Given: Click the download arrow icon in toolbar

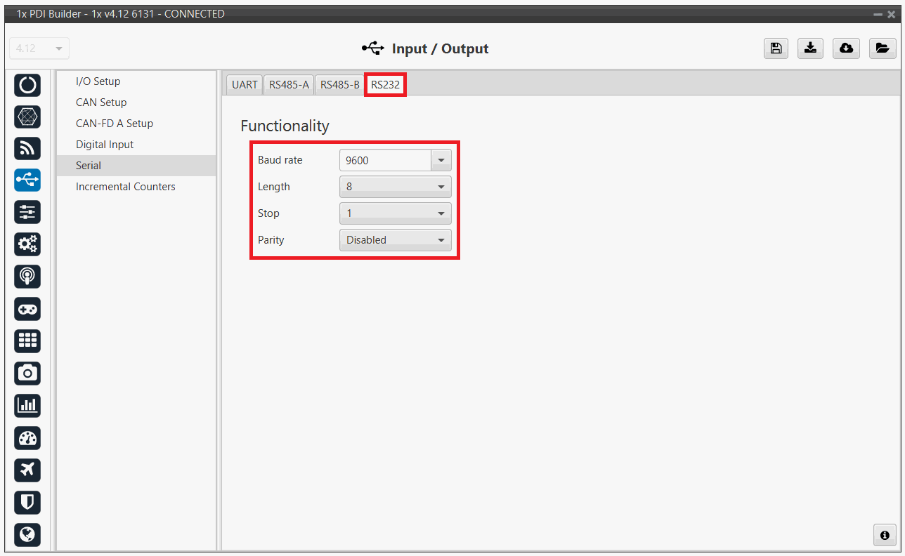Looking at the screenshot, I should 811,48.
